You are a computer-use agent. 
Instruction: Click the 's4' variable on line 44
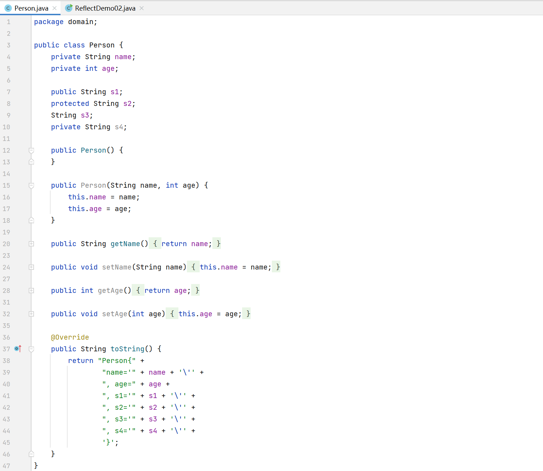tap(153, 431)
